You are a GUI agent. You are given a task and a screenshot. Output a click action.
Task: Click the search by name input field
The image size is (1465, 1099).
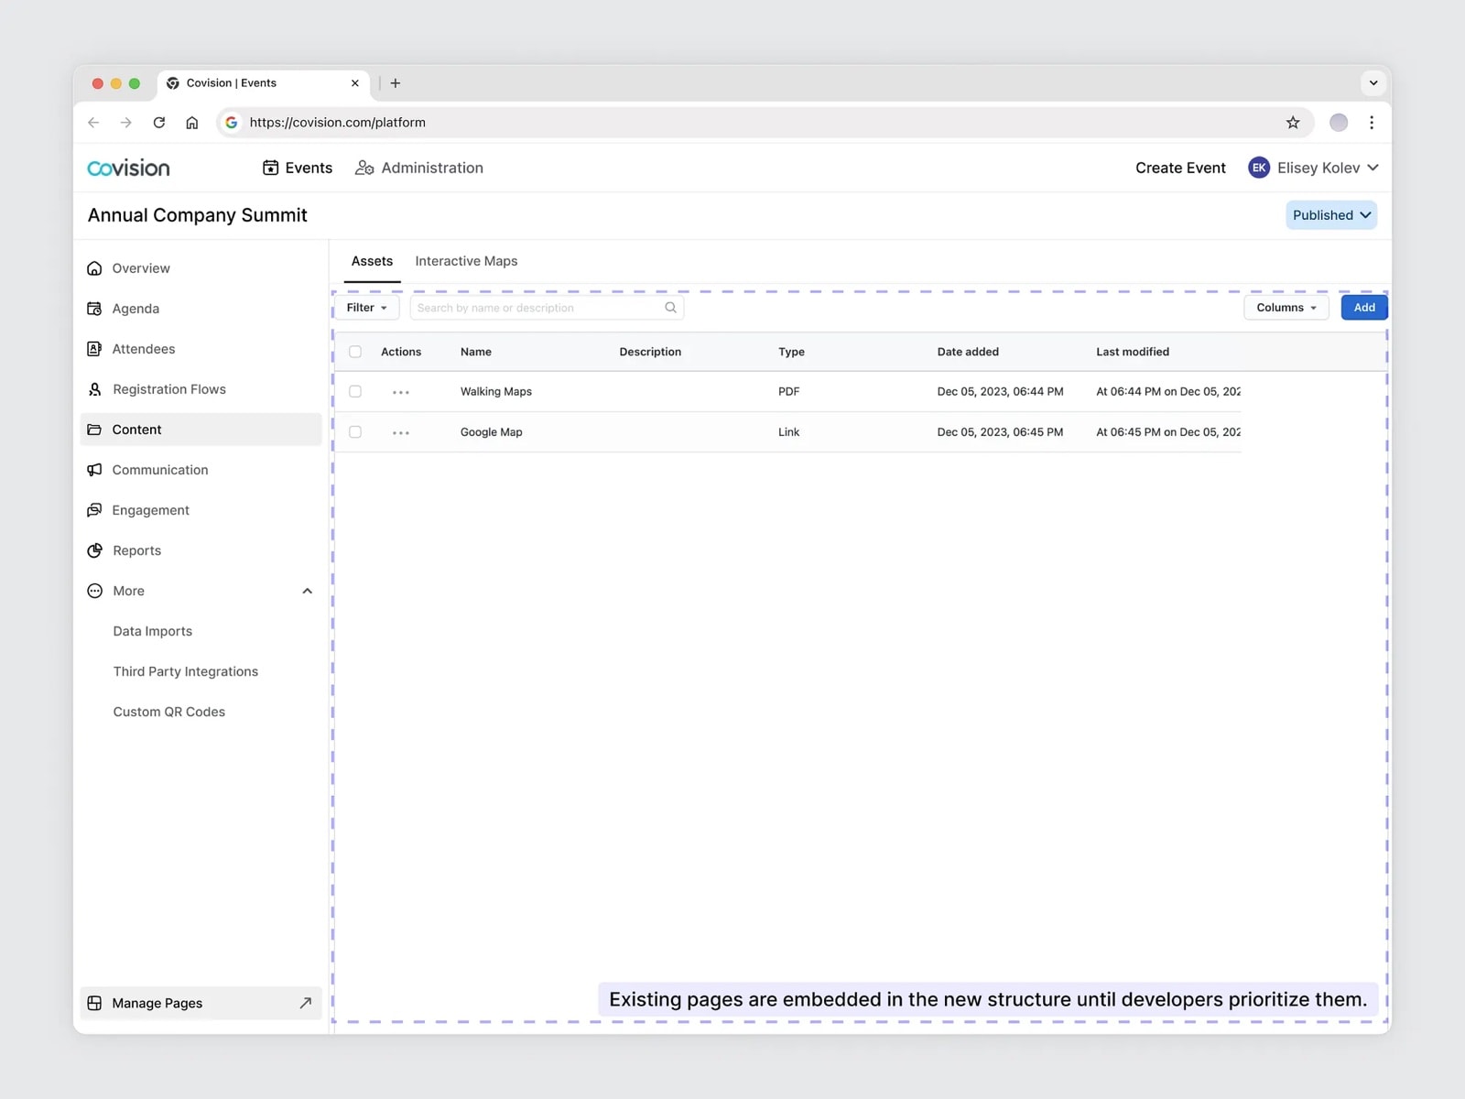pos(547,308)
